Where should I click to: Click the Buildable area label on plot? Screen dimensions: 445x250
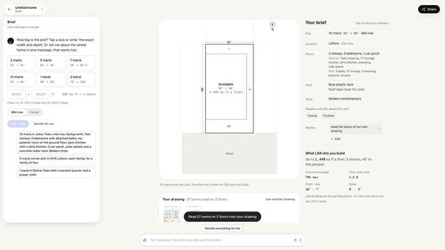pyautogui.click(x=226, y=84)
